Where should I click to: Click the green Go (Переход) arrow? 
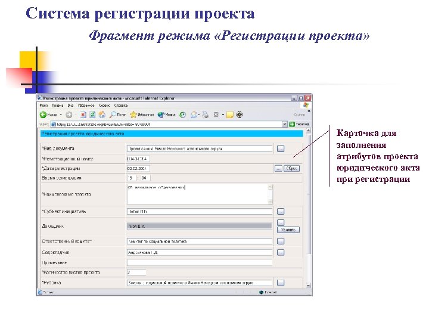(292, 124)
